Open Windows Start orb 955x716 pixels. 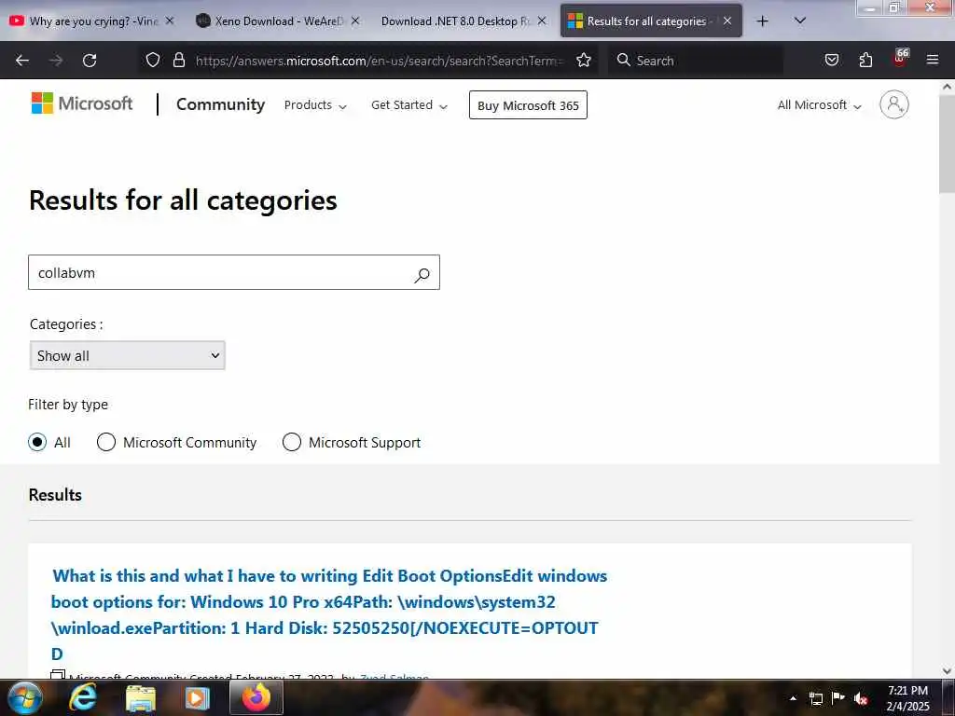pyautogui.click(x=25, y=697)
